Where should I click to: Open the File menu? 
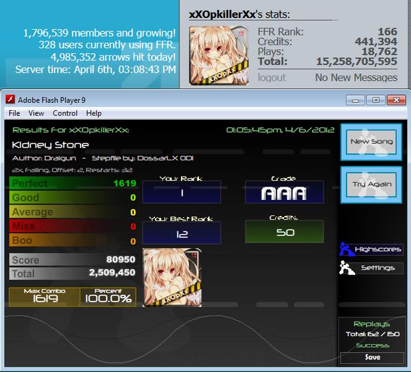[x=14, y=113]
